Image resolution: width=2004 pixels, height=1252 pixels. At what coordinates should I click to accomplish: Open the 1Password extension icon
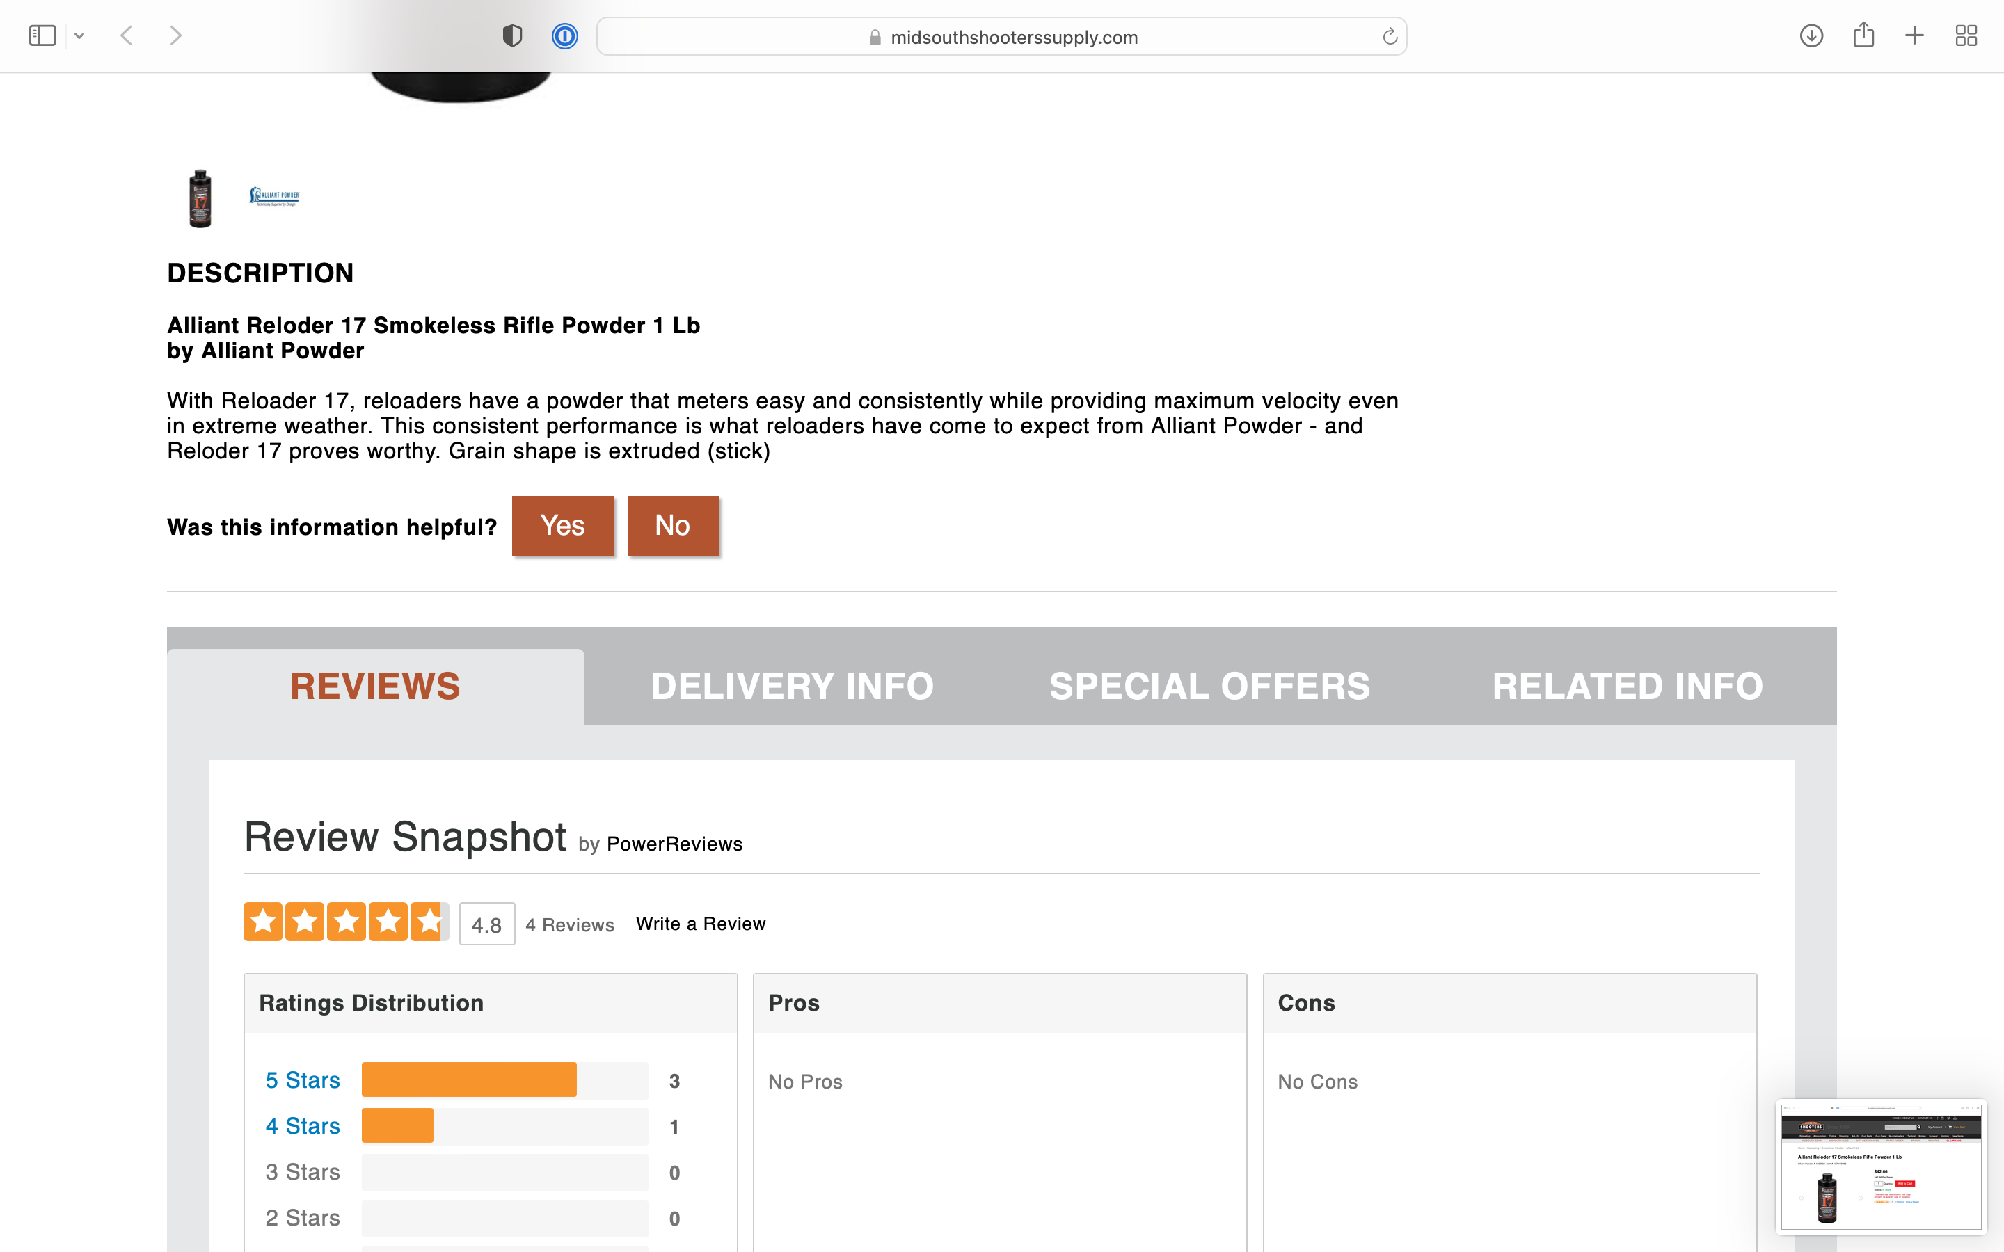pyautogui.click(x=565, y=35)
